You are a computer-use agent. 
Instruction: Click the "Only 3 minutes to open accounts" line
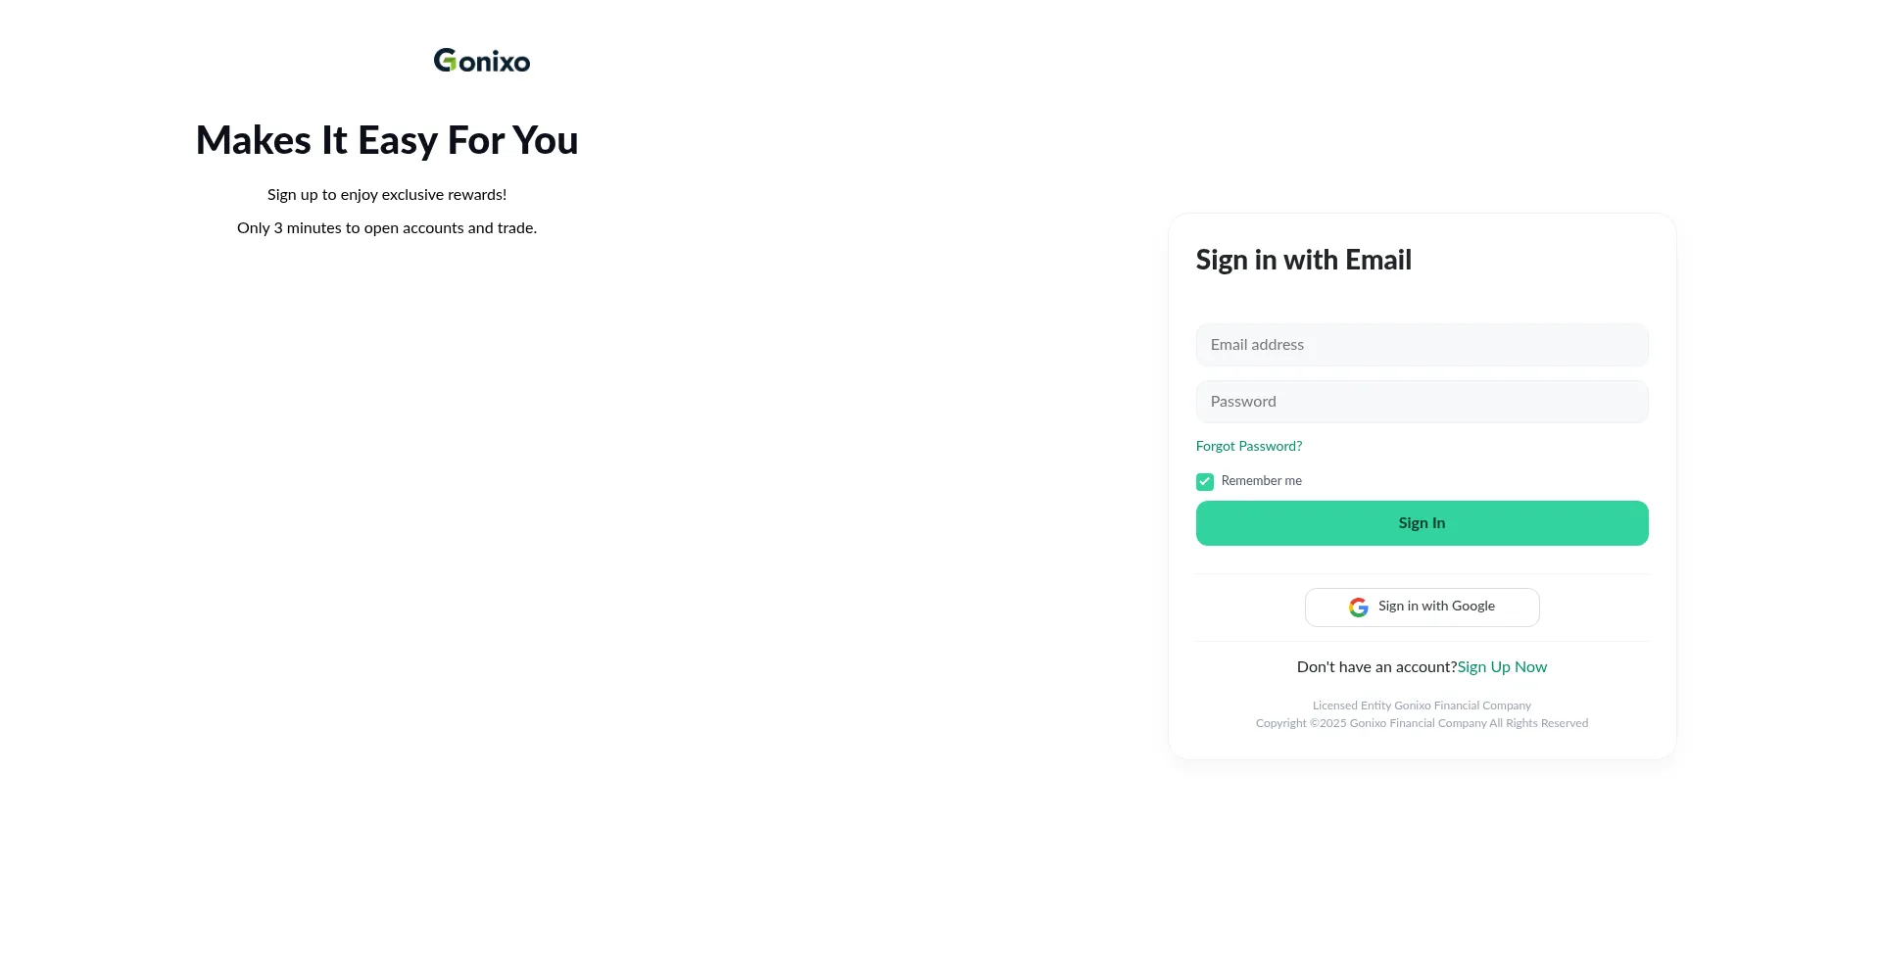coord(387,228)
